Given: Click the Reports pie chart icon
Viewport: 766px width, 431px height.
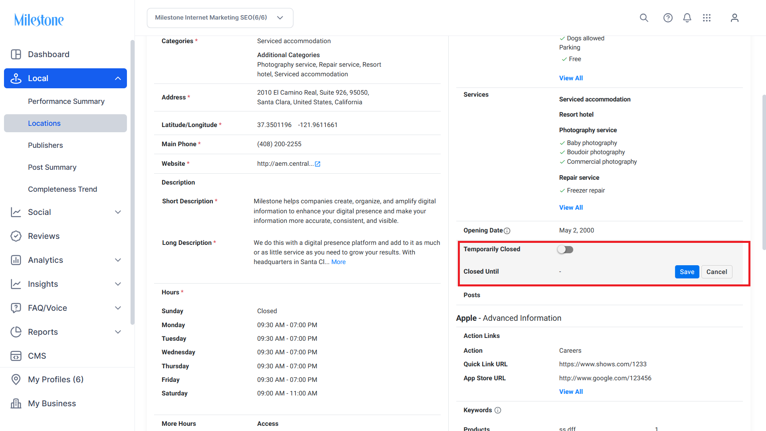Looking at the screenshot, I should [16, 332].
